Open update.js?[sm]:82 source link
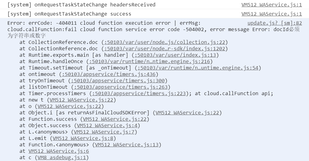The width and height of the screenshot is (309, 161). [x=275, y=23]
